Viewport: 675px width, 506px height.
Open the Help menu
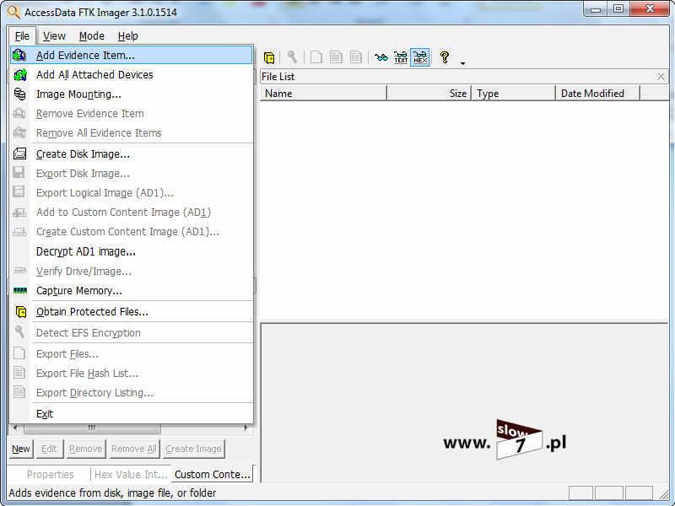128,36
